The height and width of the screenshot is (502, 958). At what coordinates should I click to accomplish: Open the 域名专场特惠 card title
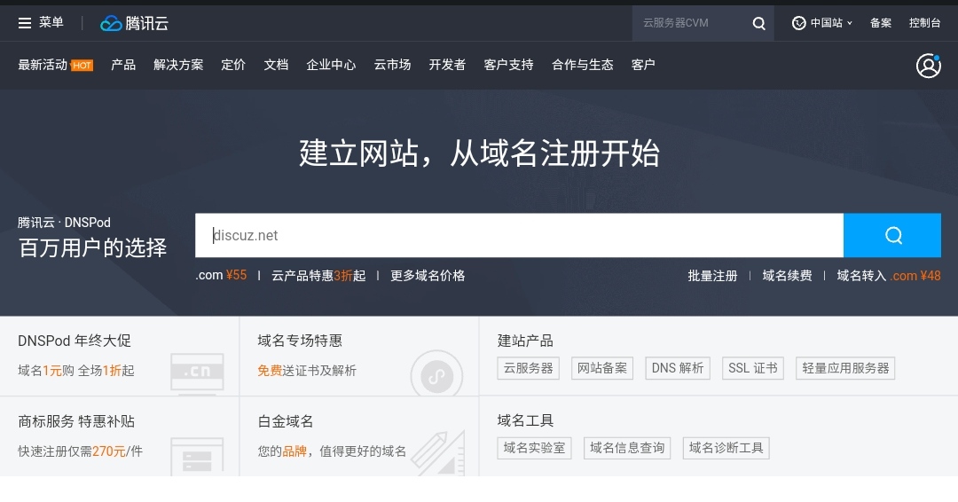[x=300, y=341]
